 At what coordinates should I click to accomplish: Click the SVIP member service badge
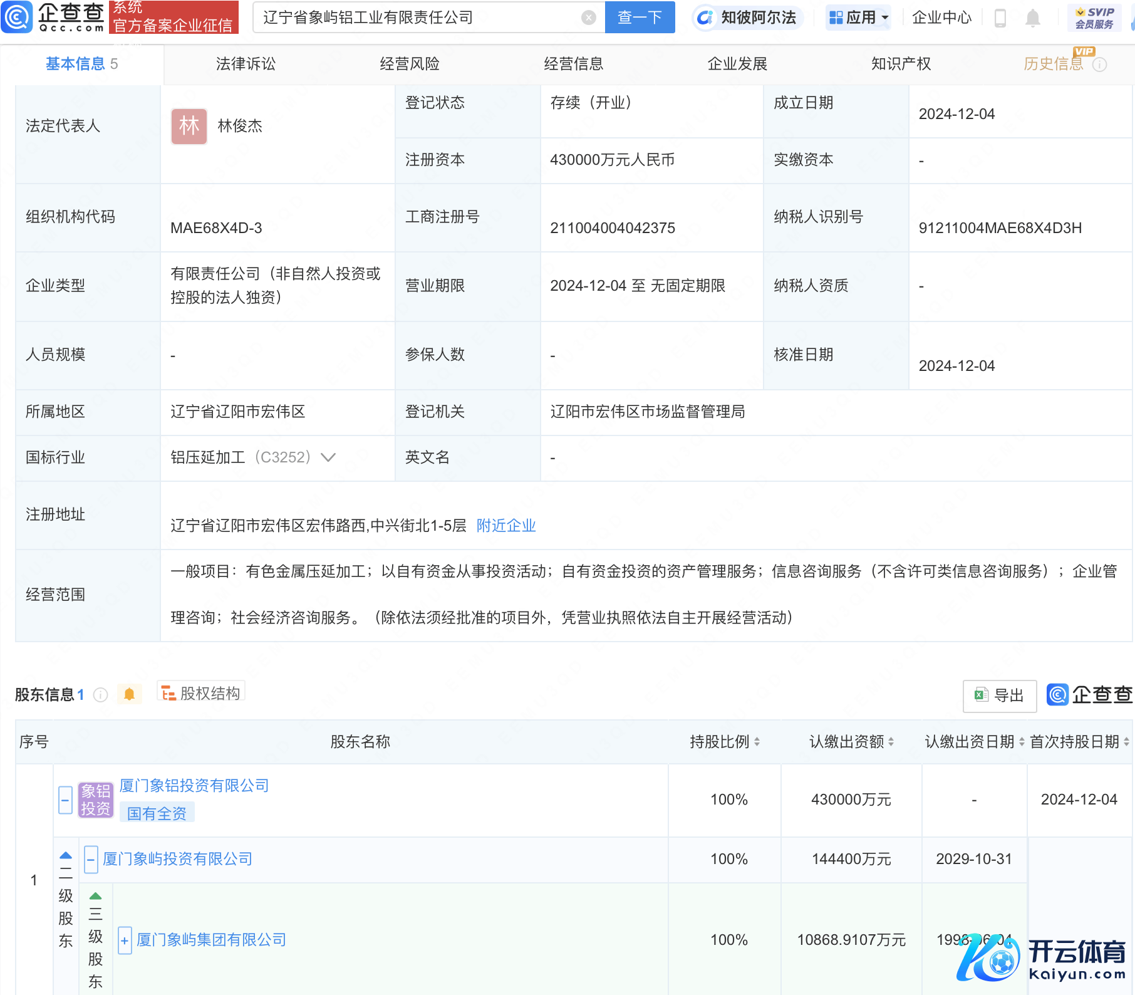1094,18
